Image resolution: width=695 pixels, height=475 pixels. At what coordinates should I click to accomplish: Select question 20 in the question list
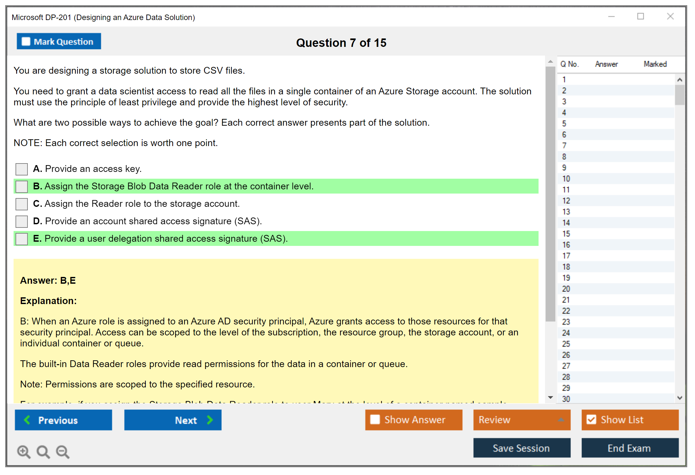(566, 289)
